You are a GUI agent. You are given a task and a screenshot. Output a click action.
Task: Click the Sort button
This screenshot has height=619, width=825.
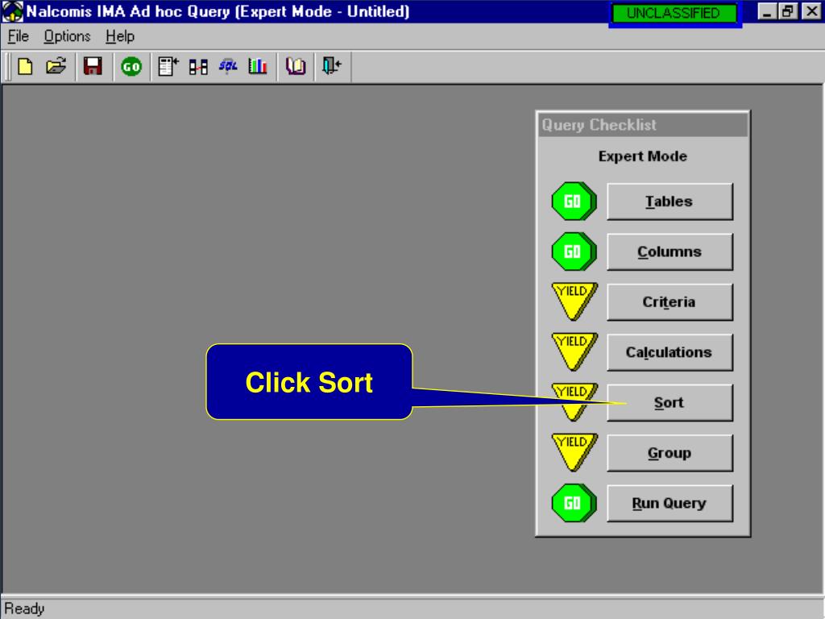pos(670,403)
